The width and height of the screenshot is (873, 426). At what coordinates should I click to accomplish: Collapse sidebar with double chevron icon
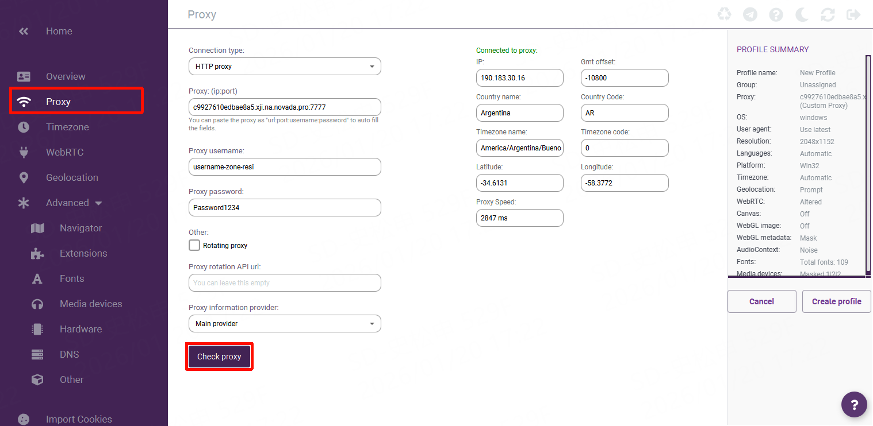[24, 31]
